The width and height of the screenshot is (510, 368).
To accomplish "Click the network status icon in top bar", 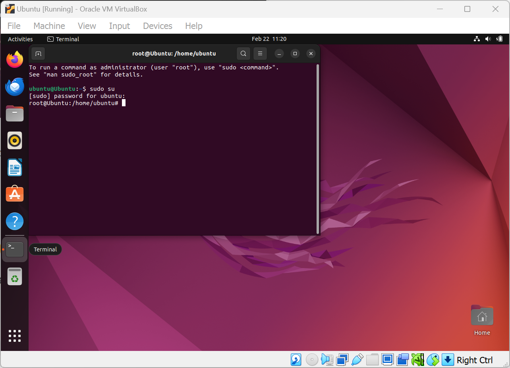I will [x=477, y=39].
